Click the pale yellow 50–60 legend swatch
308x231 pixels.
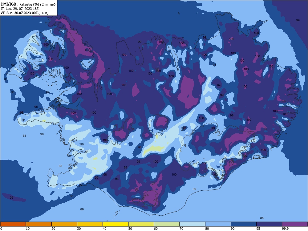point(141,224)
